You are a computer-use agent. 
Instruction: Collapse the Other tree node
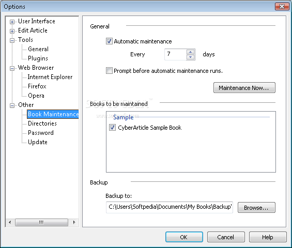coord(12,105)
